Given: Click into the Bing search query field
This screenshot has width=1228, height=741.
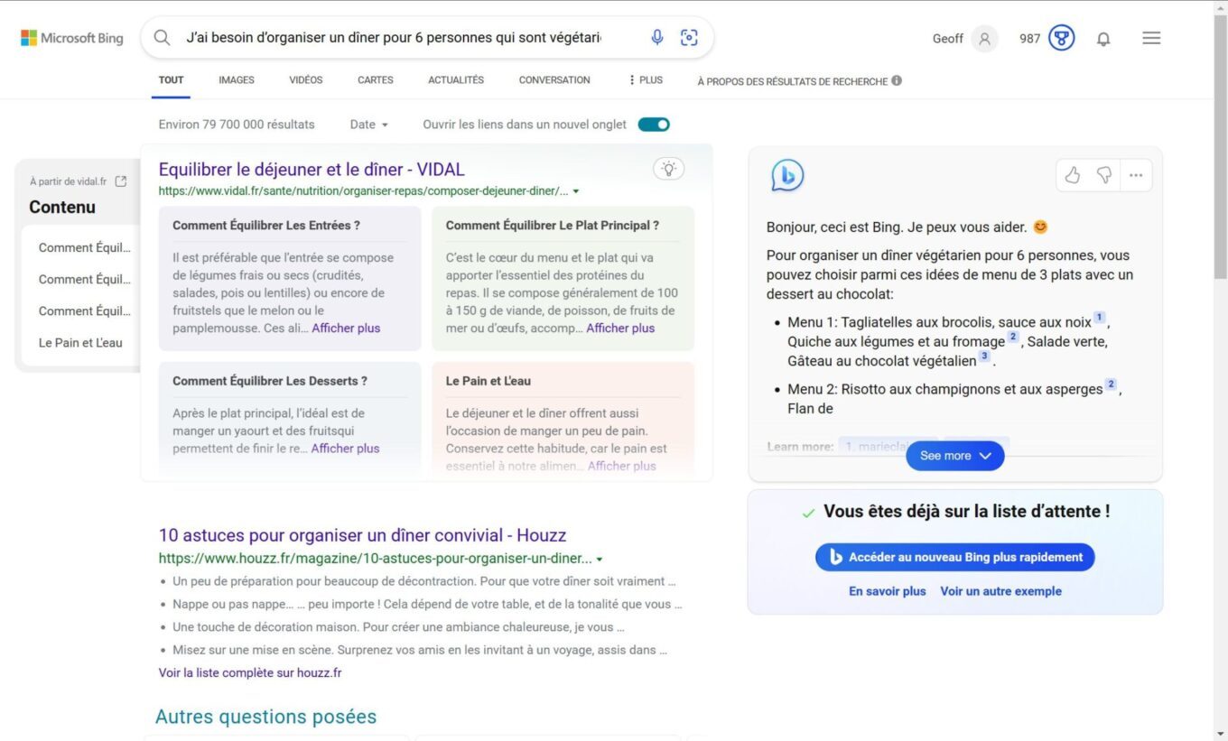Looking at the screenshot, I should point(393,38).
